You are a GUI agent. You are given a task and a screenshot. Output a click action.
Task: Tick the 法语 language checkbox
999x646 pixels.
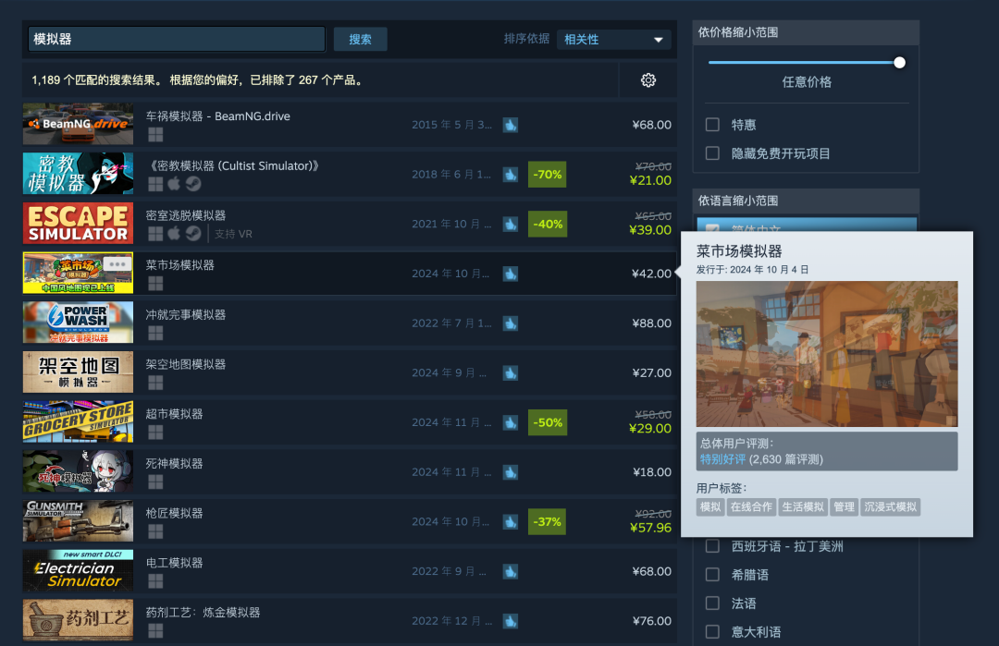pyautogui.click(x=712, y=603)
